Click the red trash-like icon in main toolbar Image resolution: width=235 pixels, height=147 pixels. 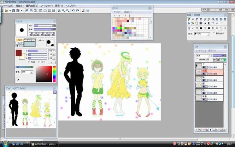pyautogui.click(x=83, y=11)
